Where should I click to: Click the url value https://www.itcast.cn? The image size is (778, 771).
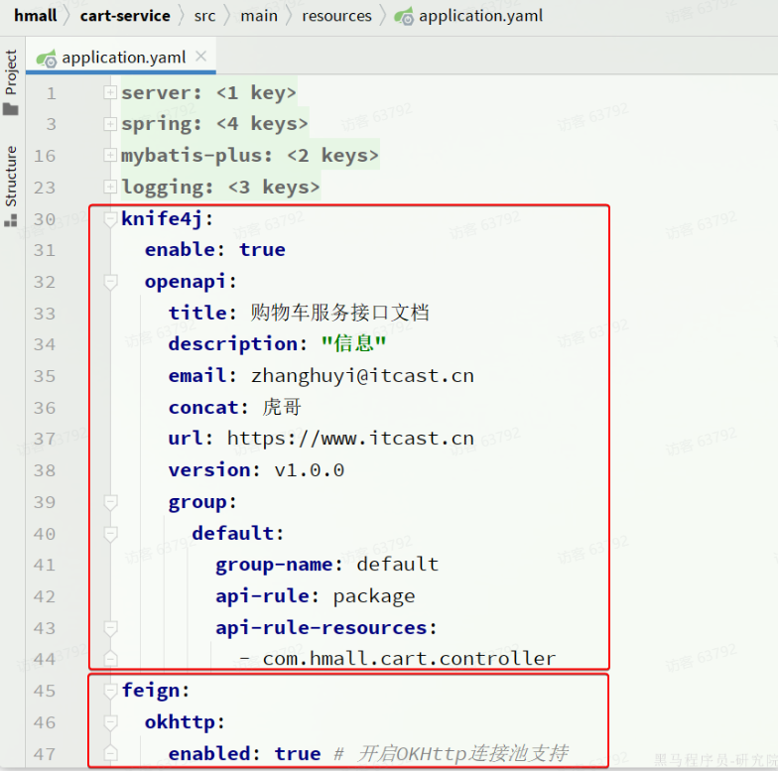pos(350,439)
